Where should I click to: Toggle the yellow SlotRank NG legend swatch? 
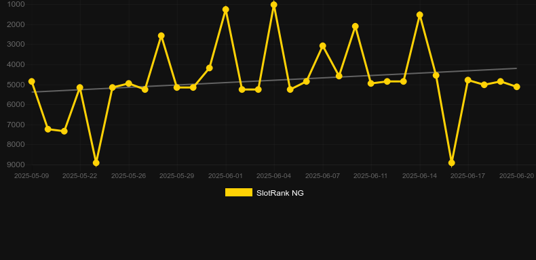point(239,192)
